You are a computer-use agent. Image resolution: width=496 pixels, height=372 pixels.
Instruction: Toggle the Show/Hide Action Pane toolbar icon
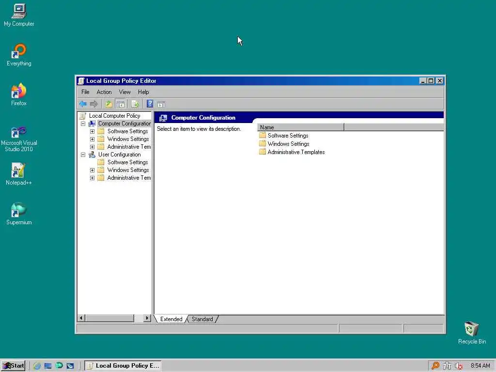click(x=161, y=104)
